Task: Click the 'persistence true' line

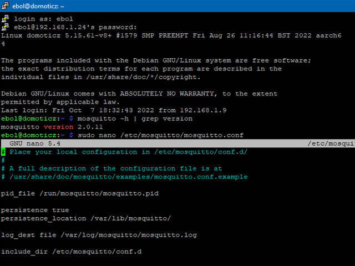Action: tap(35, 210)
